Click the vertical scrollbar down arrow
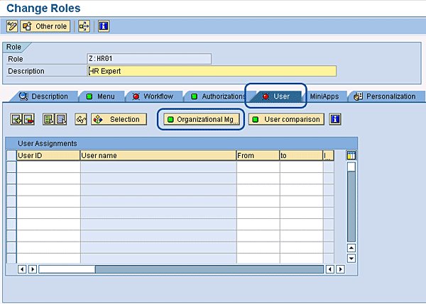The width and height of the screenshot is (426, 304). pos(351,259)
